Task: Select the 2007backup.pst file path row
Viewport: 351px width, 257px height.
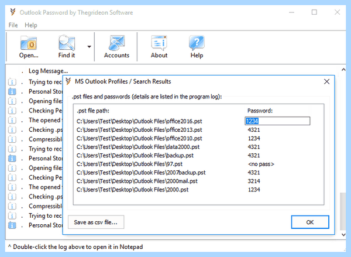Action: 141,172
